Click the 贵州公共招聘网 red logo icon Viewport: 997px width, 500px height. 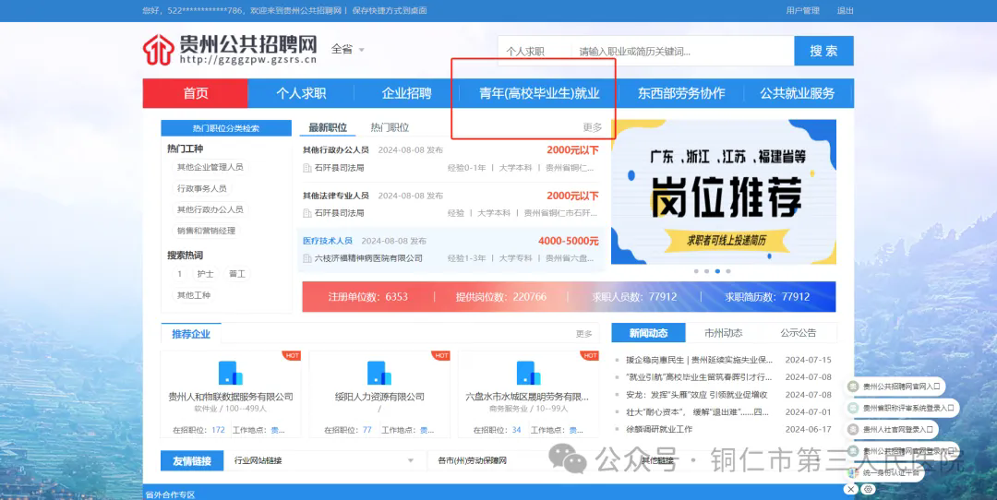158,51
